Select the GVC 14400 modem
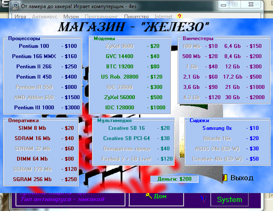 [119, 56]
